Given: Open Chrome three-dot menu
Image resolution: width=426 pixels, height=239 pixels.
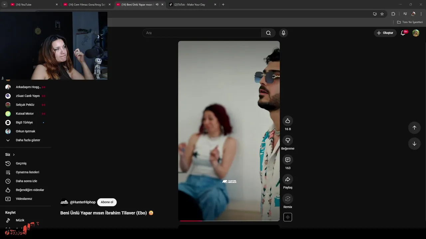Looking at the screenshot, I should pyautogui.click(x=421, y=14).
